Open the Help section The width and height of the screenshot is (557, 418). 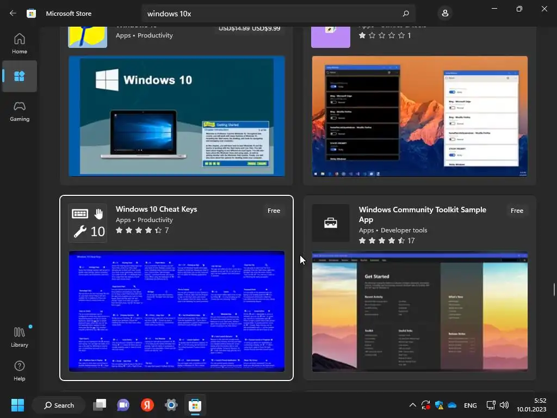[20, 371]
